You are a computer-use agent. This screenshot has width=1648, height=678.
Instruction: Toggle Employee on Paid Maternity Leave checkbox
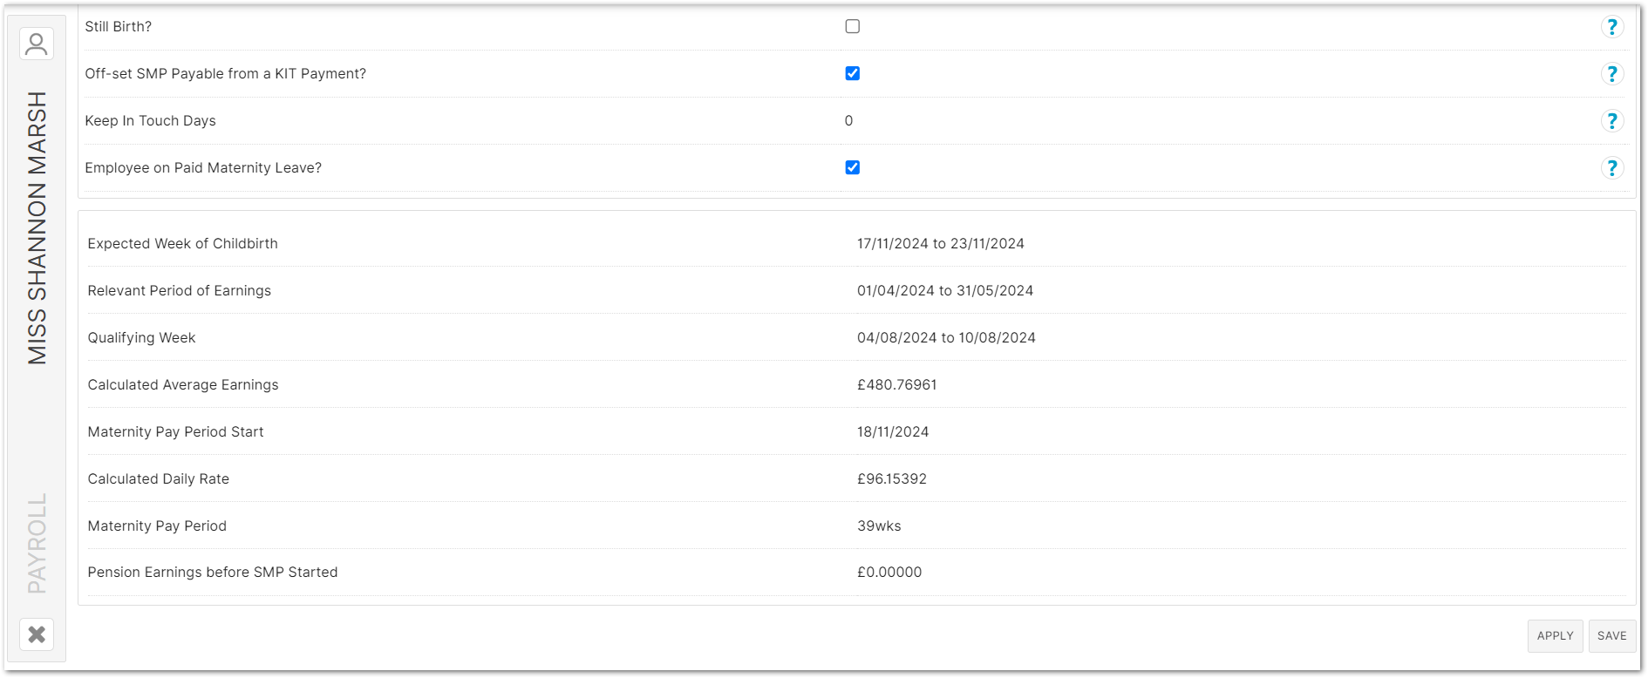(x=852, y=168)
